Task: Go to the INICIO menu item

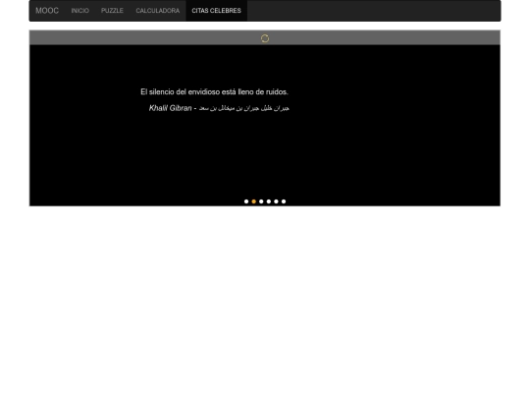Action: pyautogui.click(x=80, y=11)
